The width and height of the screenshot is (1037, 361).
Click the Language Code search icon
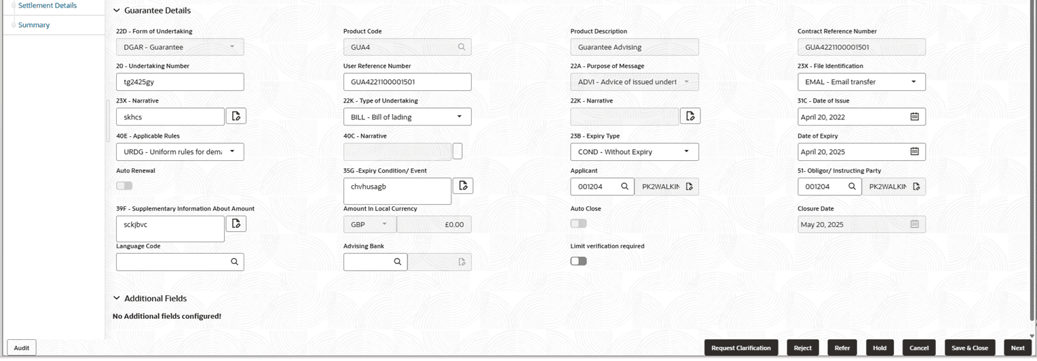pyautogui.click(x=234, y=261)
